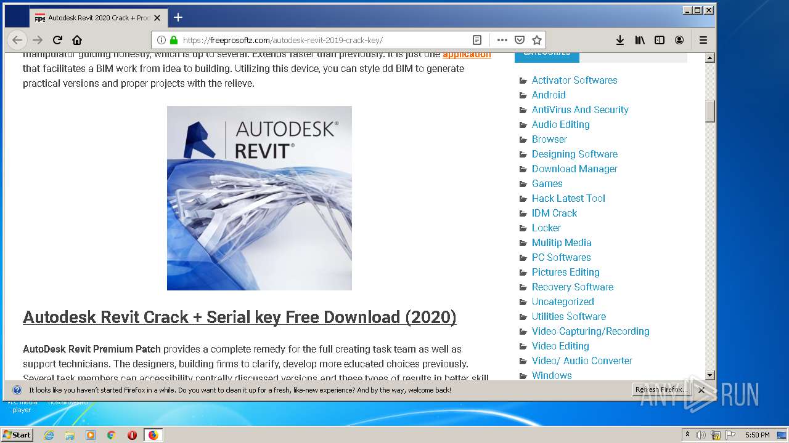This screenshot has height=443, width=789.
Task: Click the Refresh Firefox button
Action: pyautogui.click(x=661, y=390)
